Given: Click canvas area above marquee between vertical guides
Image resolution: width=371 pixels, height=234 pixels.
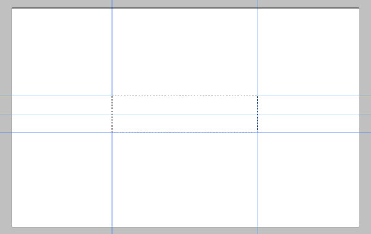Looking at the screenshot, I should 185,52.
